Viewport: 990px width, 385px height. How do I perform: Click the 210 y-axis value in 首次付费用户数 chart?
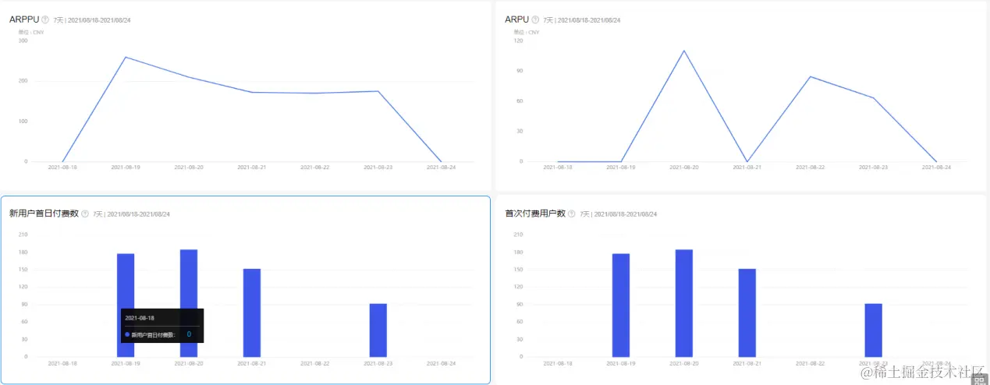(x=518, y=235)
